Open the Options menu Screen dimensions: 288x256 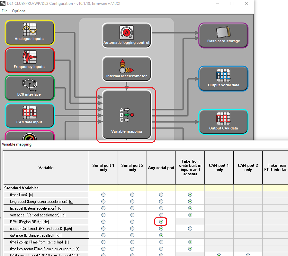tap(19, 11)
